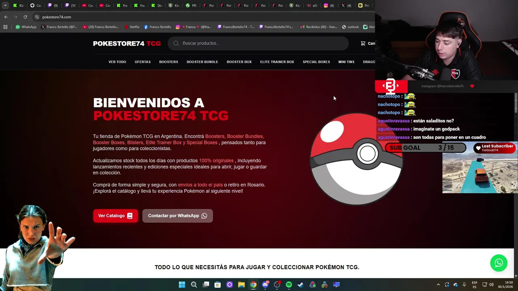Click the floating green WhatsApp chat icon

pos(499,263)
